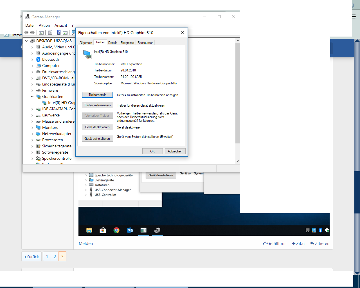The height and width of the screenshot is (288, 360).
Task: Go to forum page 1
Action: pyautogui.click(x=47, y=256)
